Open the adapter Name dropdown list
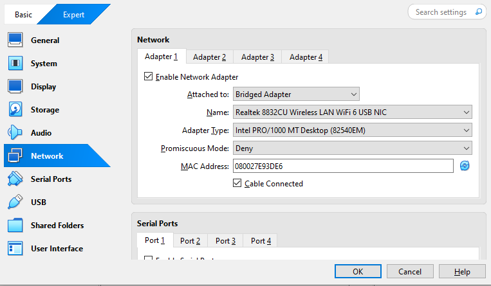The height and width of the screenshot is (286, 491). click(x=353, y=112)
